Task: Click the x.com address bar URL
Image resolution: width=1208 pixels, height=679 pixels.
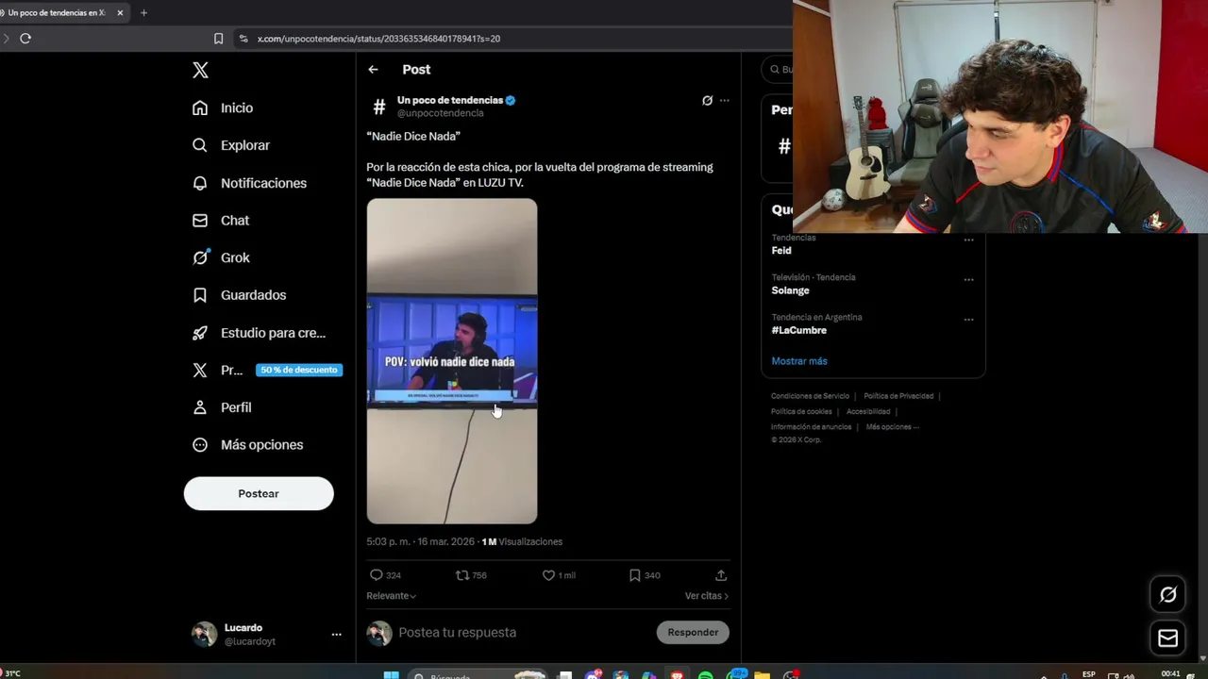Action: coord(378,39)
